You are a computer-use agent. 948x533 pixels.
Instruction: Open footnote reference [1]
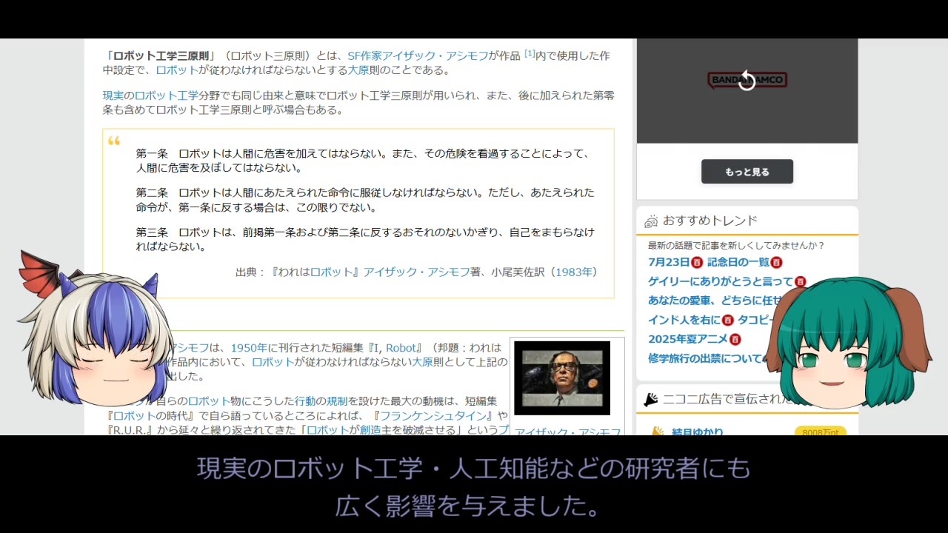530,53
